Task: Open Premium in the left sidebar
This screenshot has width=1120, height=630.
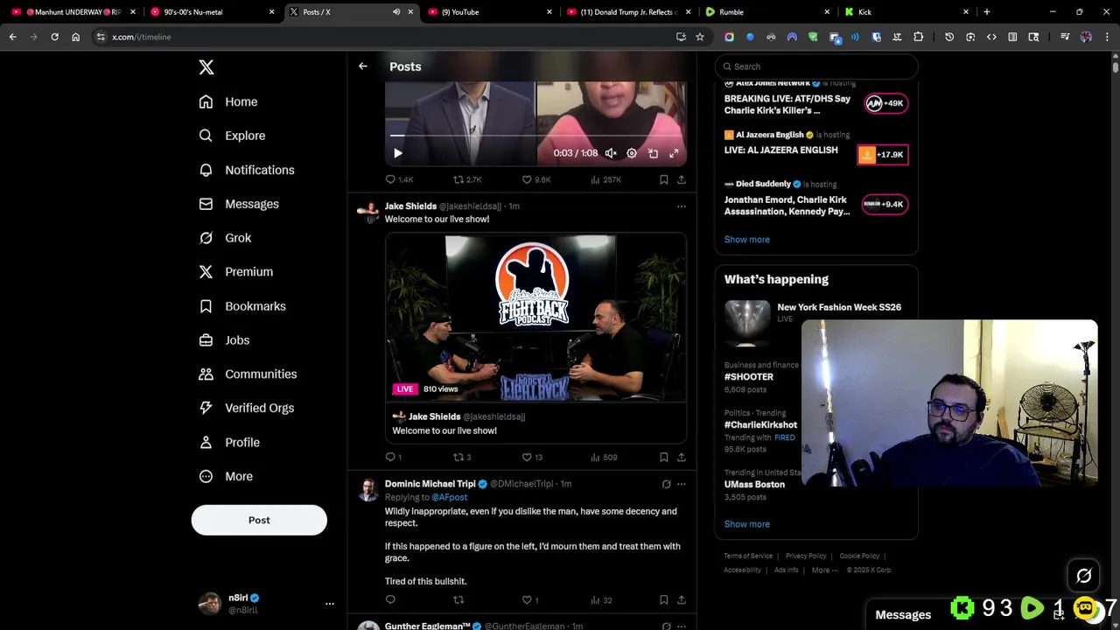Action: point(236,272)
